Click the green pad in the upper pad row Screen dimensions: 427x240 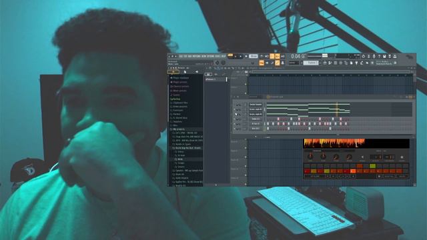click(372, 166)
